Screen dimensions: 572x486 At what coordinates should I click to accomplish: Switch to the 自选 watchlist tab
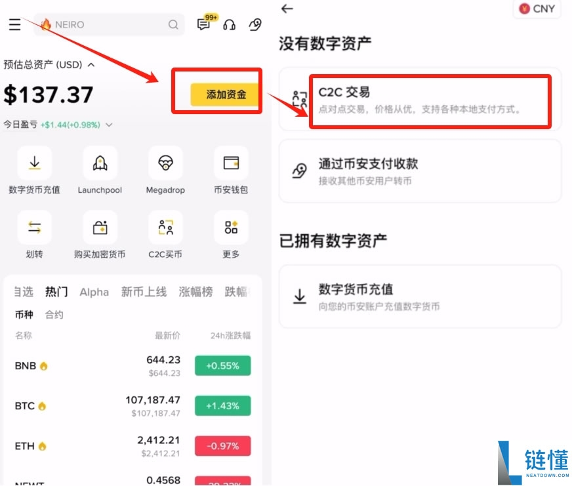(23, 292)
